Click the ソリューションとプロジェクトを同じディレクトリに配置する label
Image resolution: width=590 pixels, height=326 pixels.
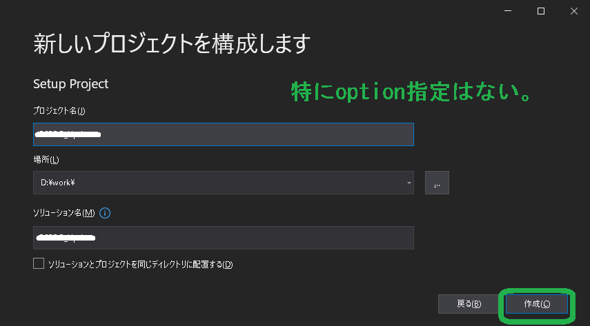point(140,265)
